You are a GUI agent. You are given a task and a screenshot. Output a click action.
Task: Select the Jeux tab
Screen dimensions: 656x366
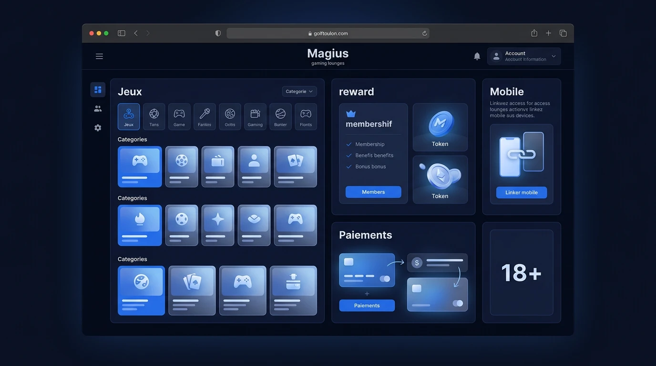[129, 117]
